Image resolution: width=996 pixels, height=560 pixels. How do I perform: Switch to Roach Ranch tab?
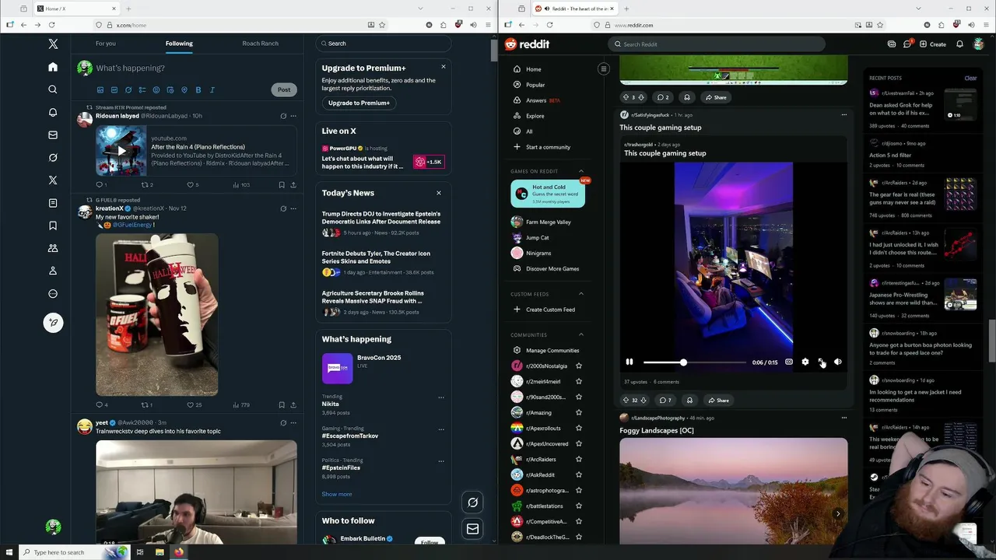(x=260, y=44)
